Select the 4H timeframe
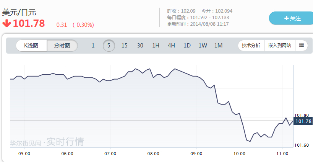This screenshot has width=313, height=162. pos(171,46)
